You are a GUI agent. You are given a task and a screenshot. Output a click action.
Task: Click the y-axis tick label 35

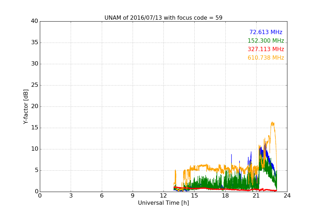tap(35, 43)
